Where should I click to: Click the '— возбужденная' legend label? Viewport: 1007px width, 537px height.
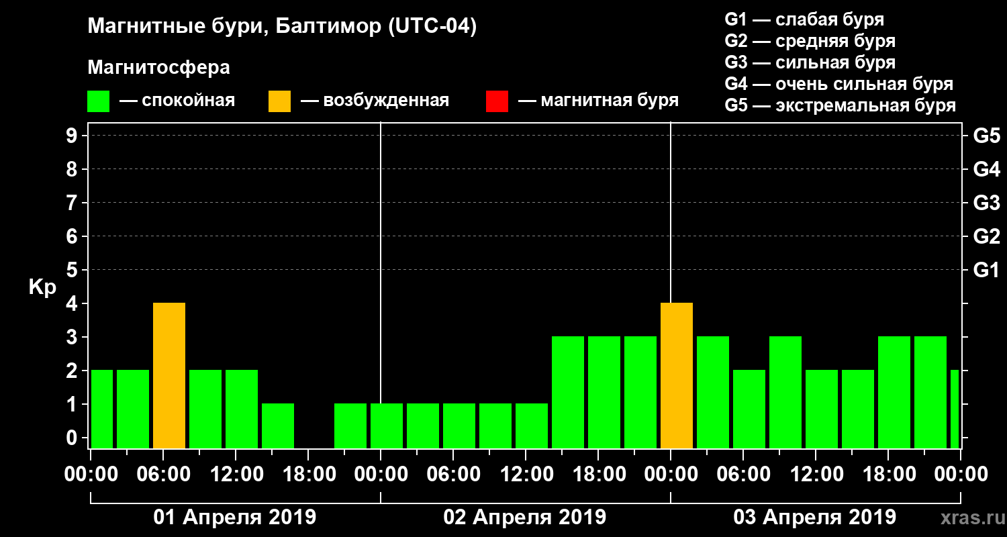(375, 101)
